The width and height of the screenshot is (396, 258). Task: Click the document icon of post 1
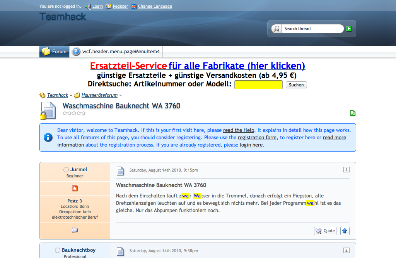pos(121,171)
